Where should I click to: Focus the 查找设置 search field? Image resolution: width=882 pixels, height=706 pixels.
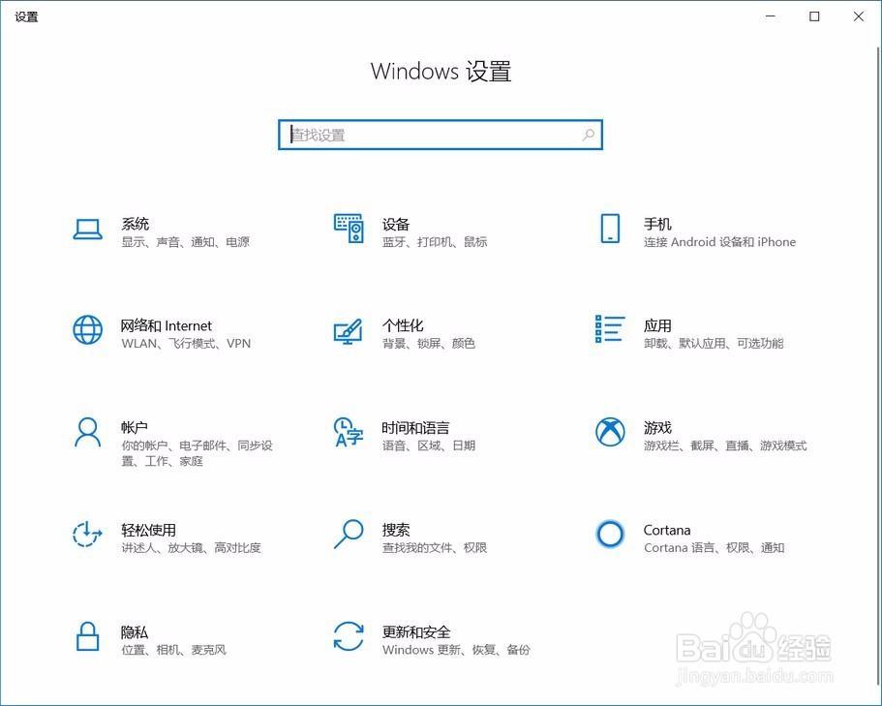(441, 135)
